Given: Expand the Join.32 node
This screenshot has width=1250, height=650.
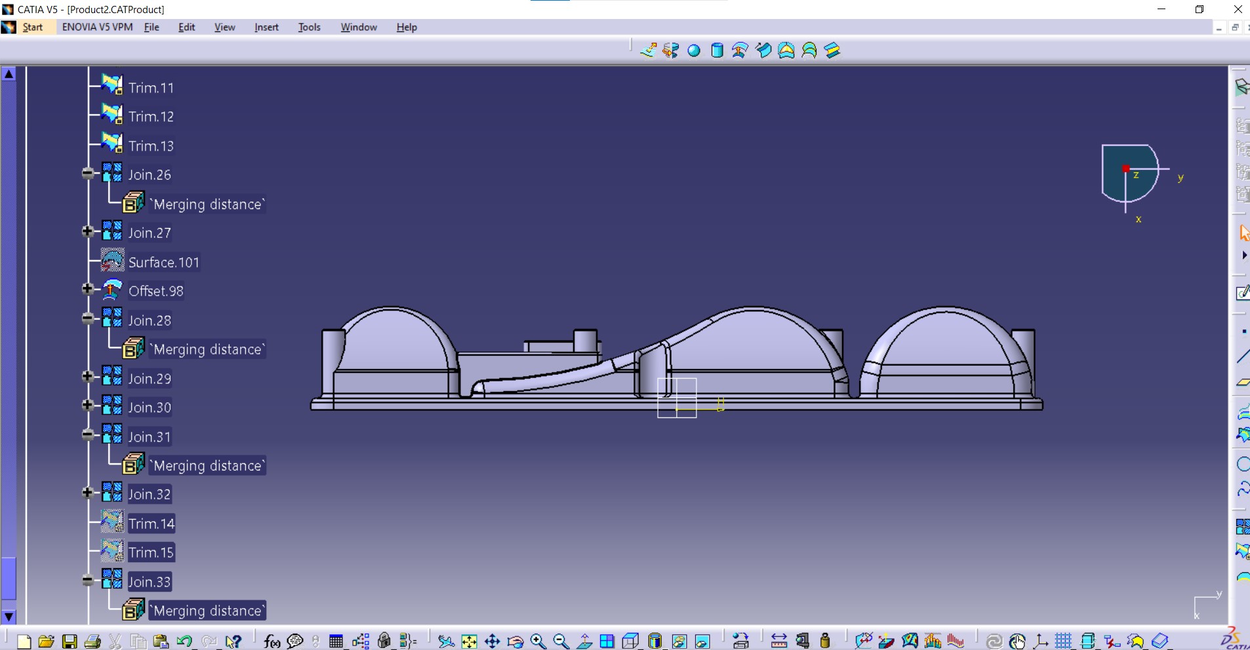Looking at the screenshot, I should pos(88,493).
